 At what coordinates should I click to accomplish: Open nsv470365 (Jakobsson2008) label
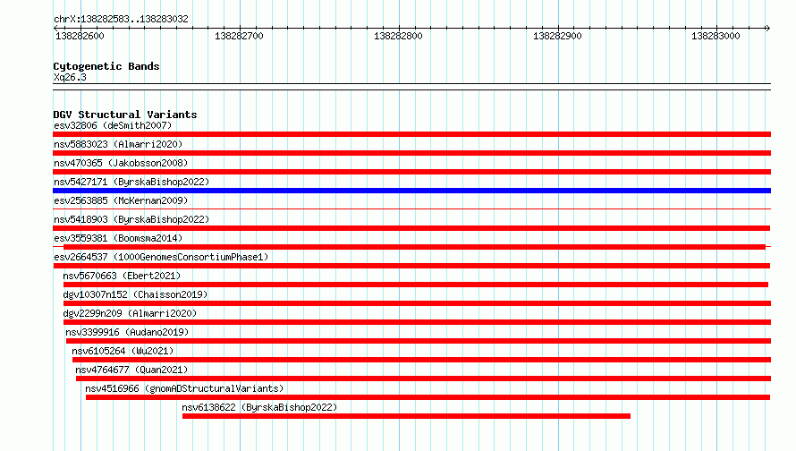(121, 163)
